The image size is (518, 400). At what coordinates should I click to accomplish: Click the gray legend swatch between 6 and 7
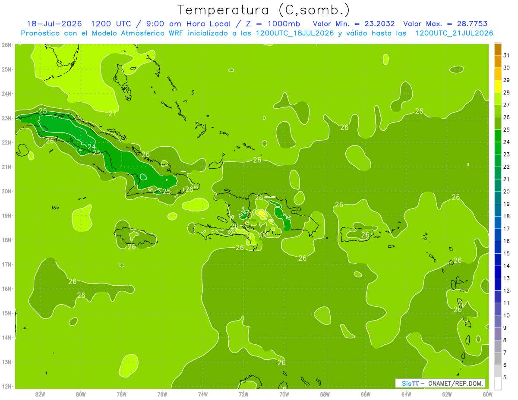[x=498, y=359]
